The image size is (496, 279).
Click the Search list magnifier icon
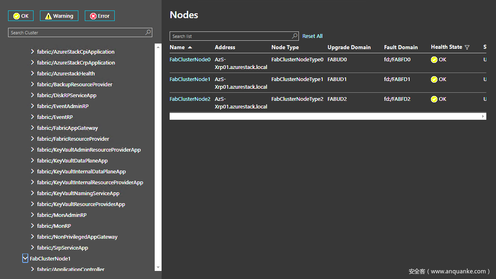pyautogui.click(x=295, y=36)
